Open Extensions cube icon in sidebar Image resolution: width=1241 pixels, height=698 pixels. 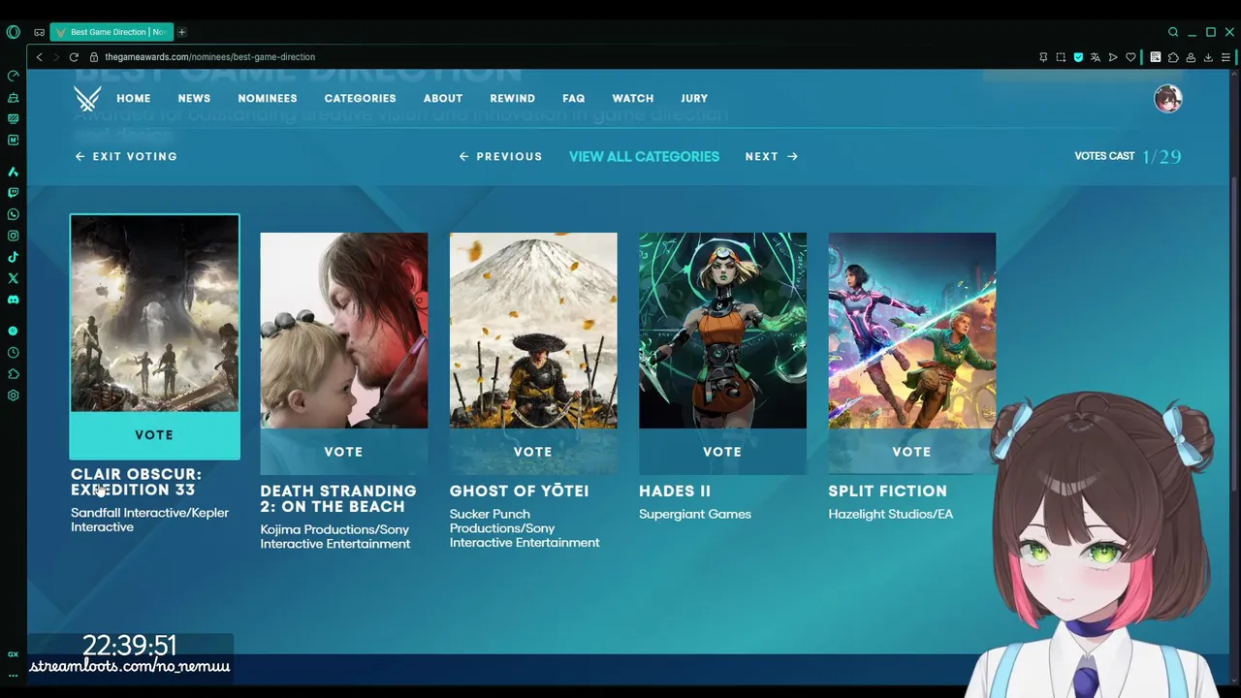13,373
